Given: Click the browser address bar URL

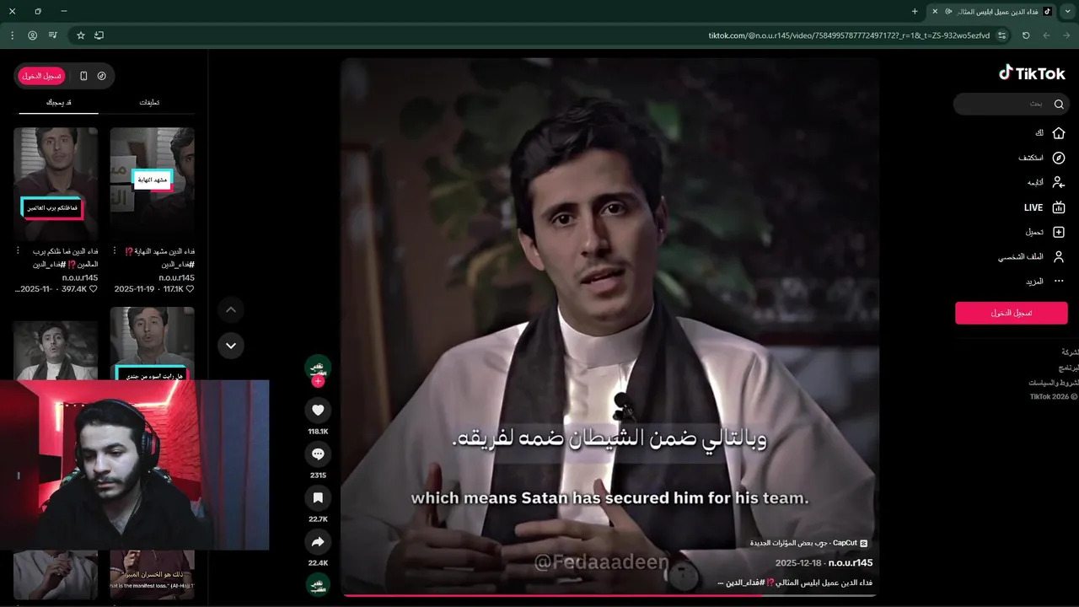Looking at the screenshot, I should (849, 35).
